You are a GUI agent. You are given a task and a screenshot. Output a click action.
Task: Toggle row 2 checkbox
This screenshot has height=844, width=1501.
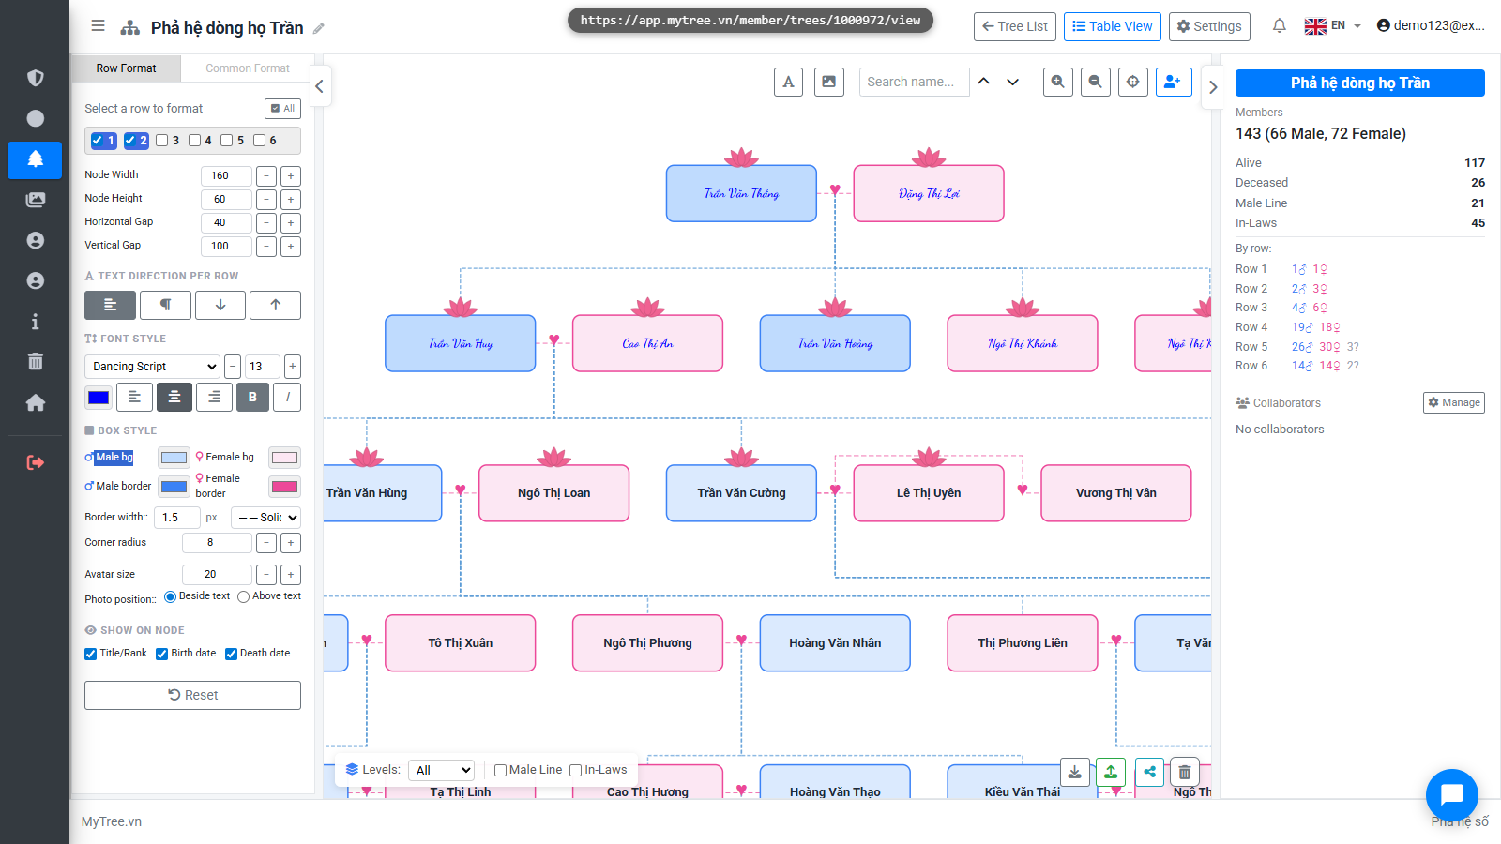click(x=130, y=141)
